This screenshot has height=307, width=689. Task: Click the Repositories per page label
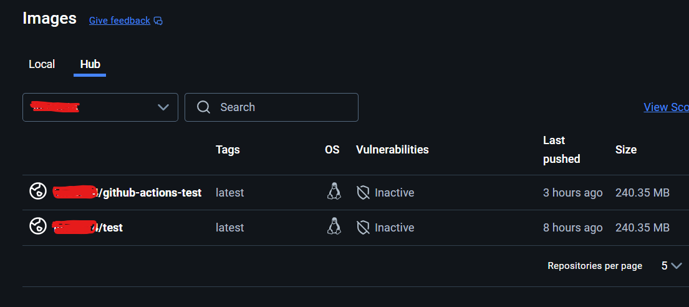pos(595,266)
